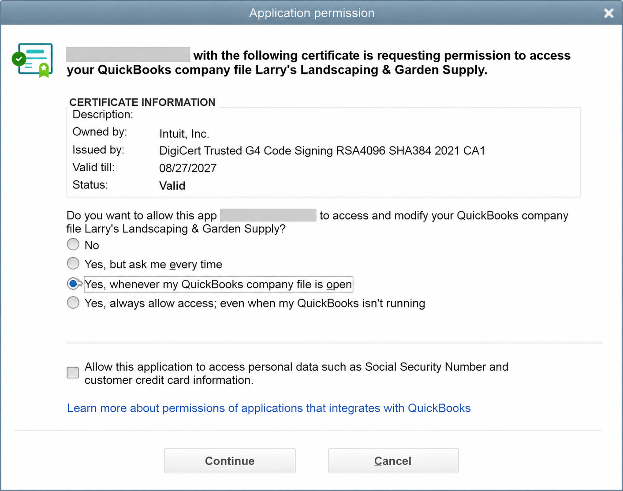The image size is (623, 491).
Task: Click the valid till date 08/27/2027
Action: (x=188, y=168)
